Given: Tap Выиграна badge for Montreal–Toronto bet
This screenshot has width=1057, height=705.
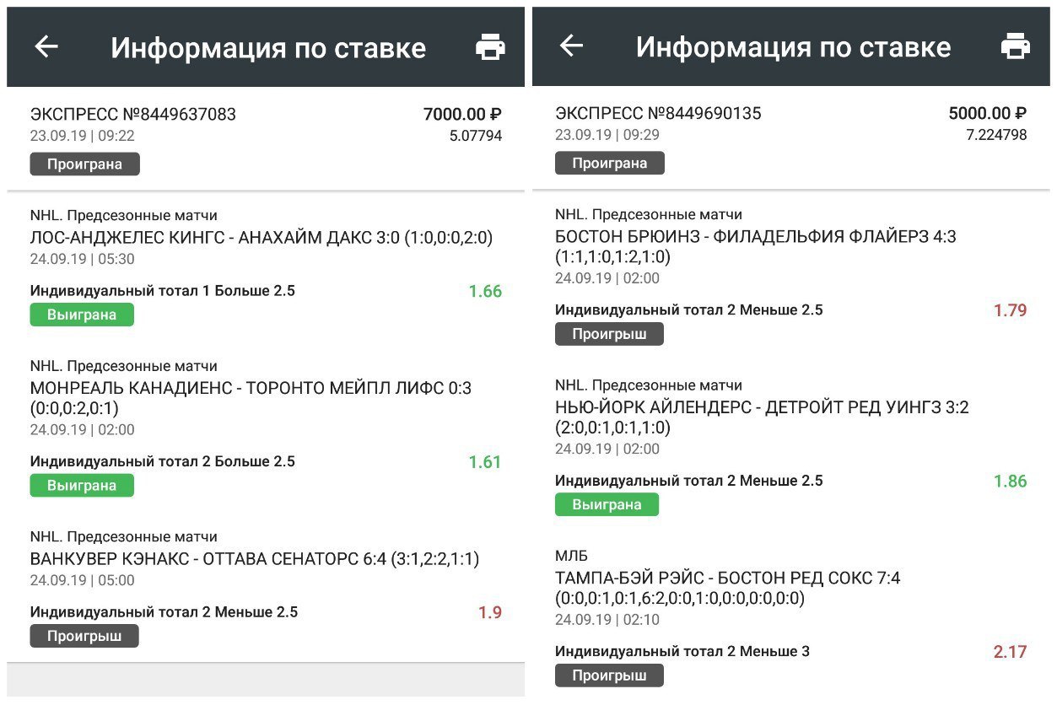Looking at the screenshot, I should tap(82, 485).
